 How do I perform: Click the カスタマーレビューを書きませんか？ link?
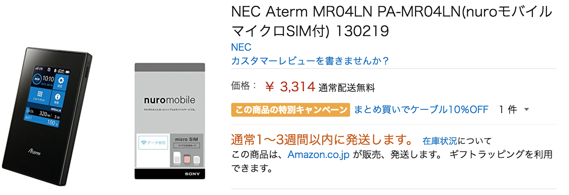(310, 61)
